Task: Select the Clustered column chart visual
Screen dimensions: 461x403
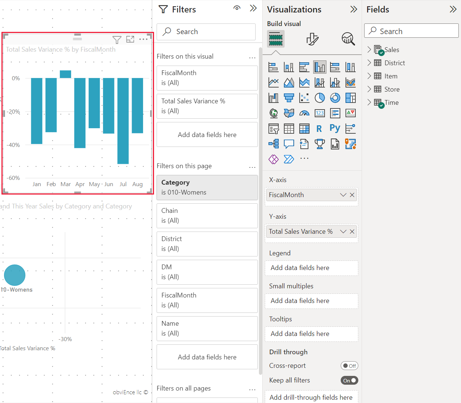Action: [x=320, y=67]
